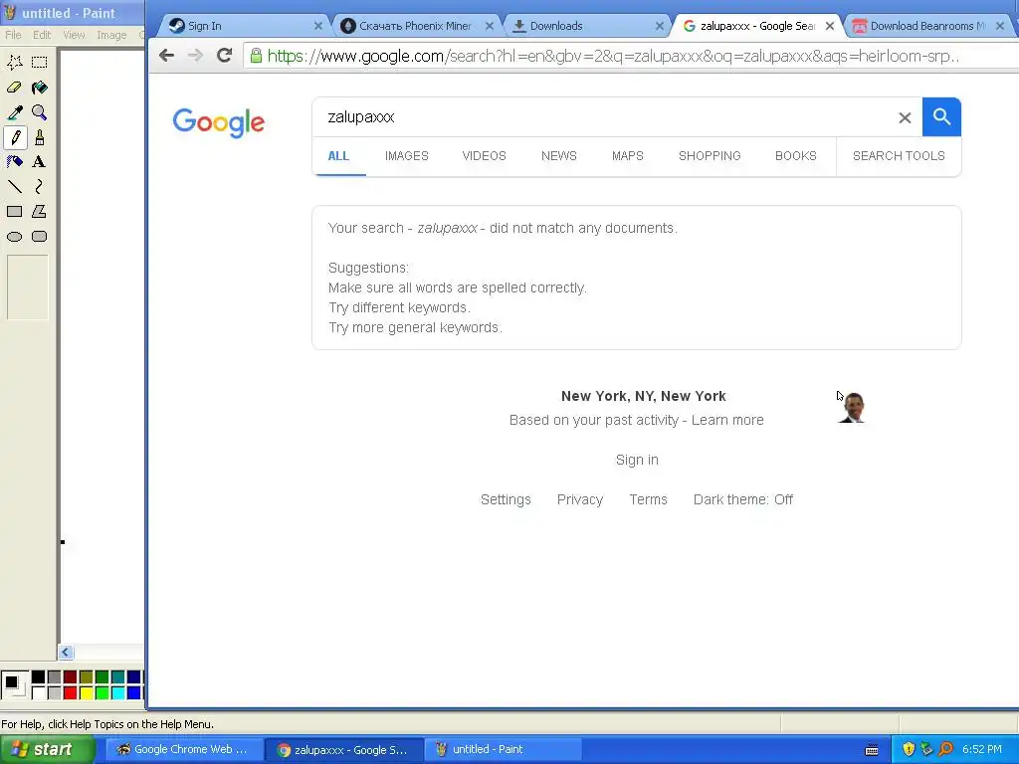Reload the Google search page
This screenshot has height=764, width=1019.
224,56
